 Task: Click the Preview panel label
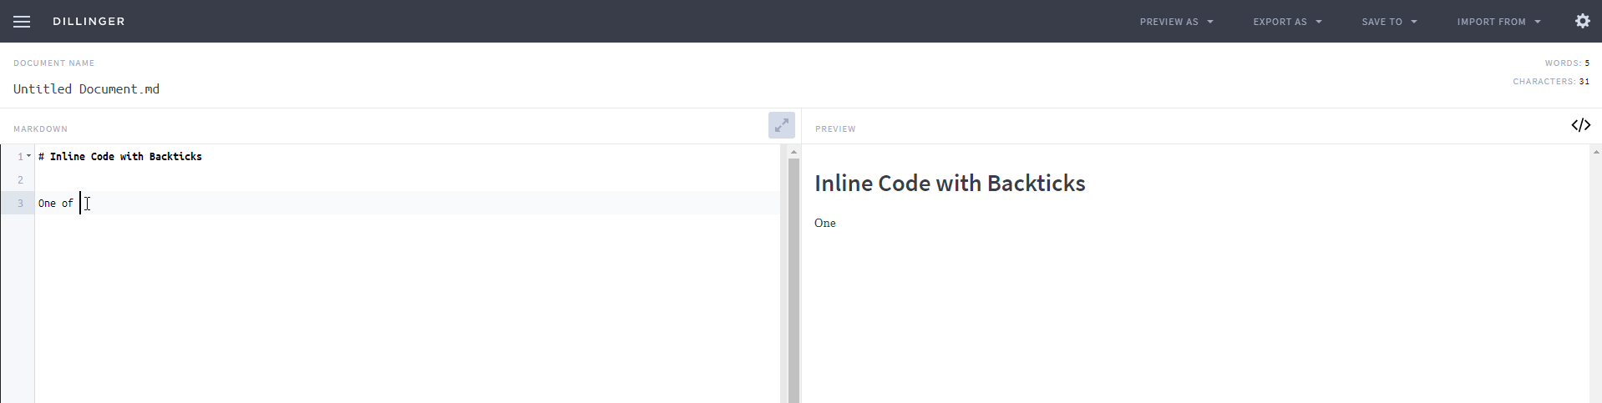click(835, 129)
